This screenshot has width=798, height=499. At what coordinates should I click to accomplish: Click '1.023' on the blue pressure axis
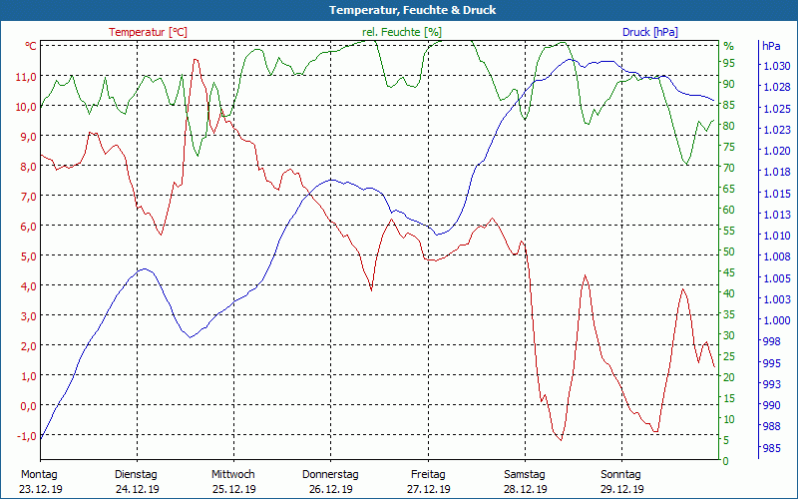(777, 130)
